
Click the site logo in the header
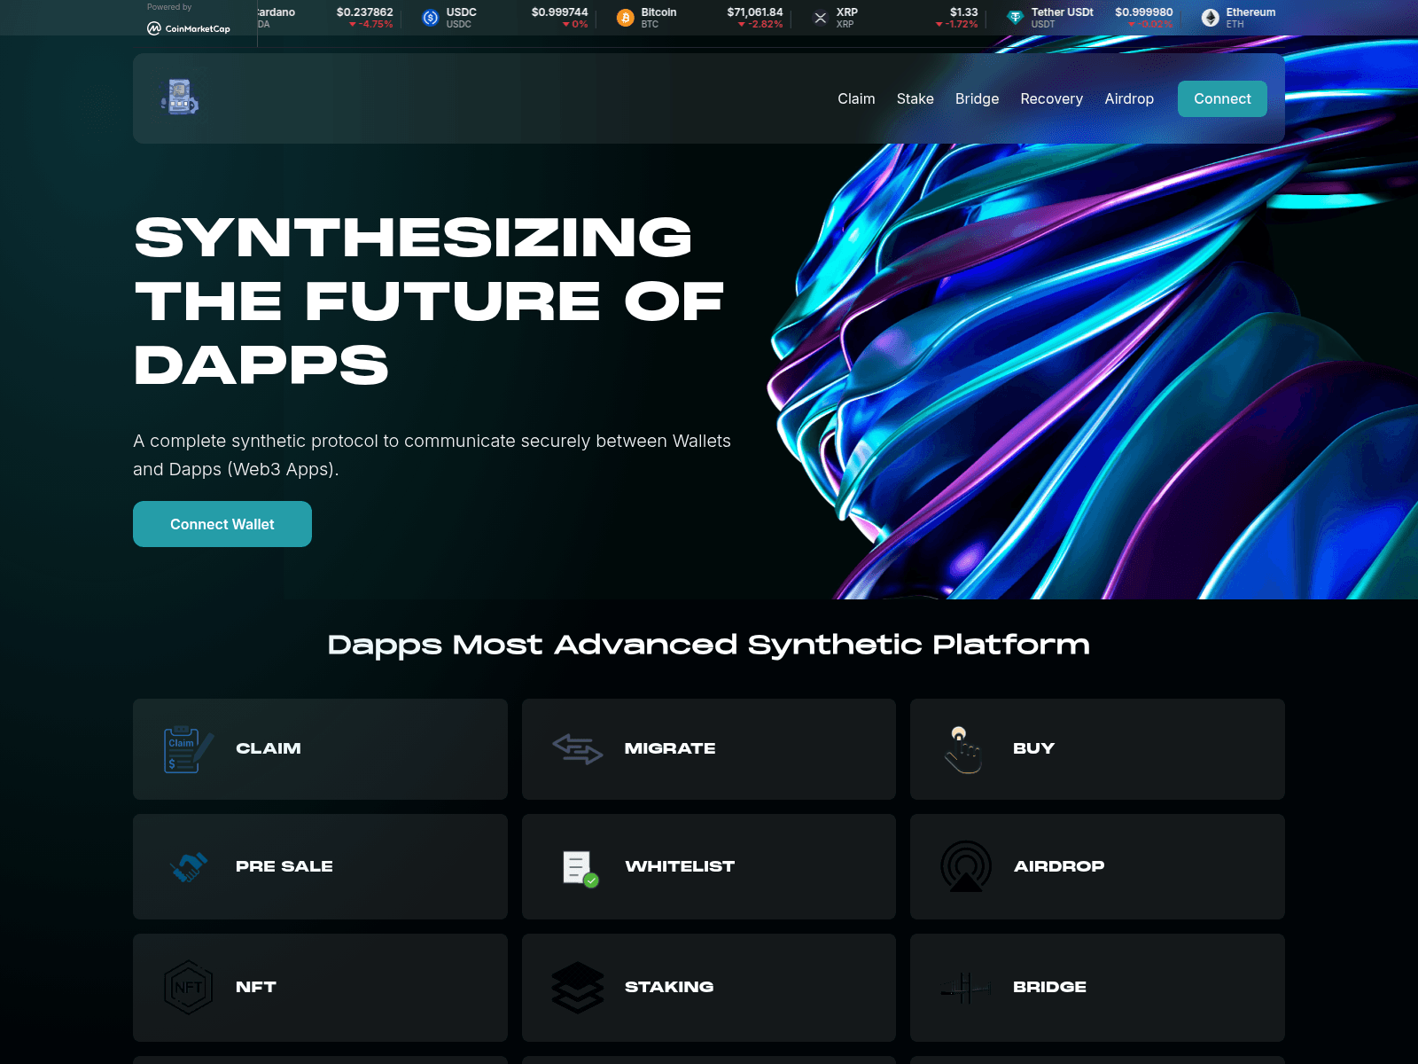(x=178, y=98)
